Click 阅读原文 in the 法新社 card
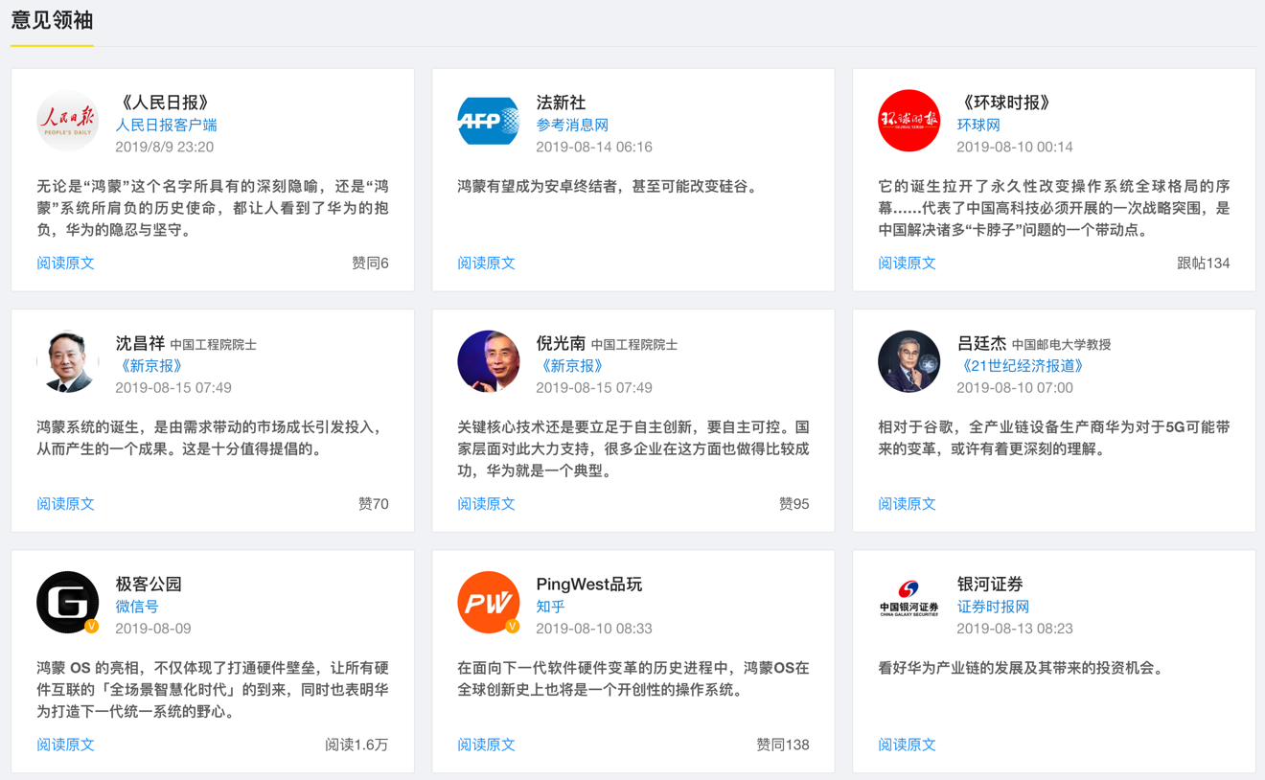The image size is (1265, 780). click(486, 263)
